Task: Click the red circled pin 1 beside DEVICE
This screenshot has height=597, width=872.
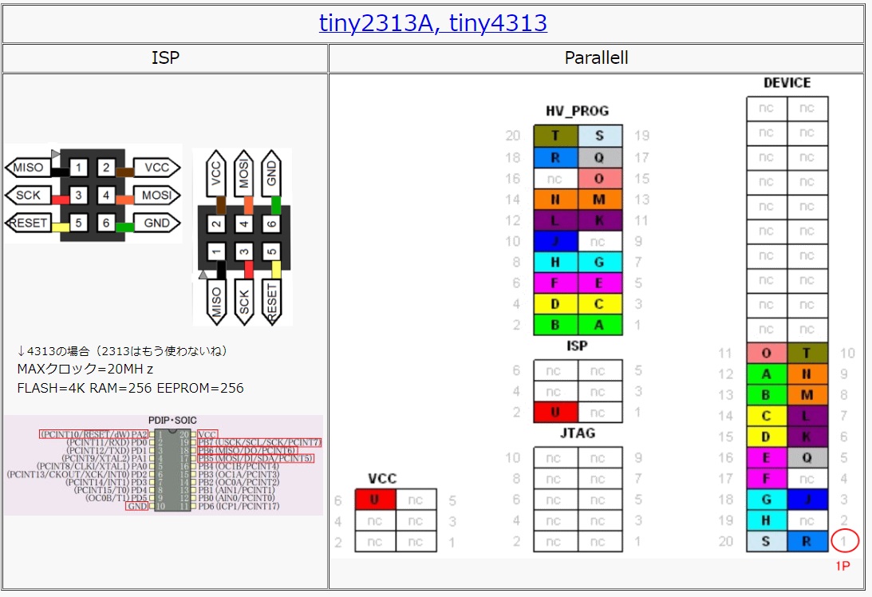Action: (x=844, y=541)
